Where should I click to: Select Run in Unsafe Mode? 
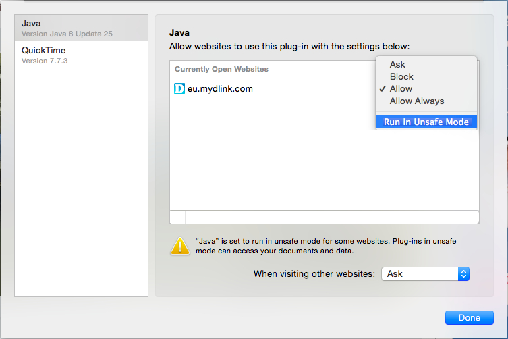(x=426, y=122)
